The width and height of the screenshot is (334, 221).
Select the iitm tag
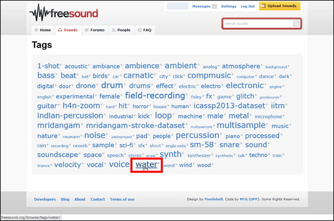point(277,105)
